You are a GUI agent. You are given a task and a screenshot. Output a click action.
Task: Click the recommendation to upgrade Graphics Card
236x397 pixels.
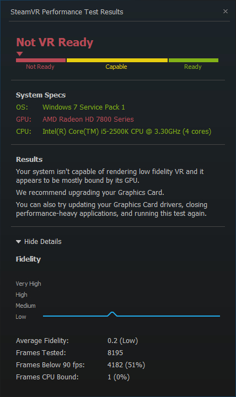click(x=90, y=193)
